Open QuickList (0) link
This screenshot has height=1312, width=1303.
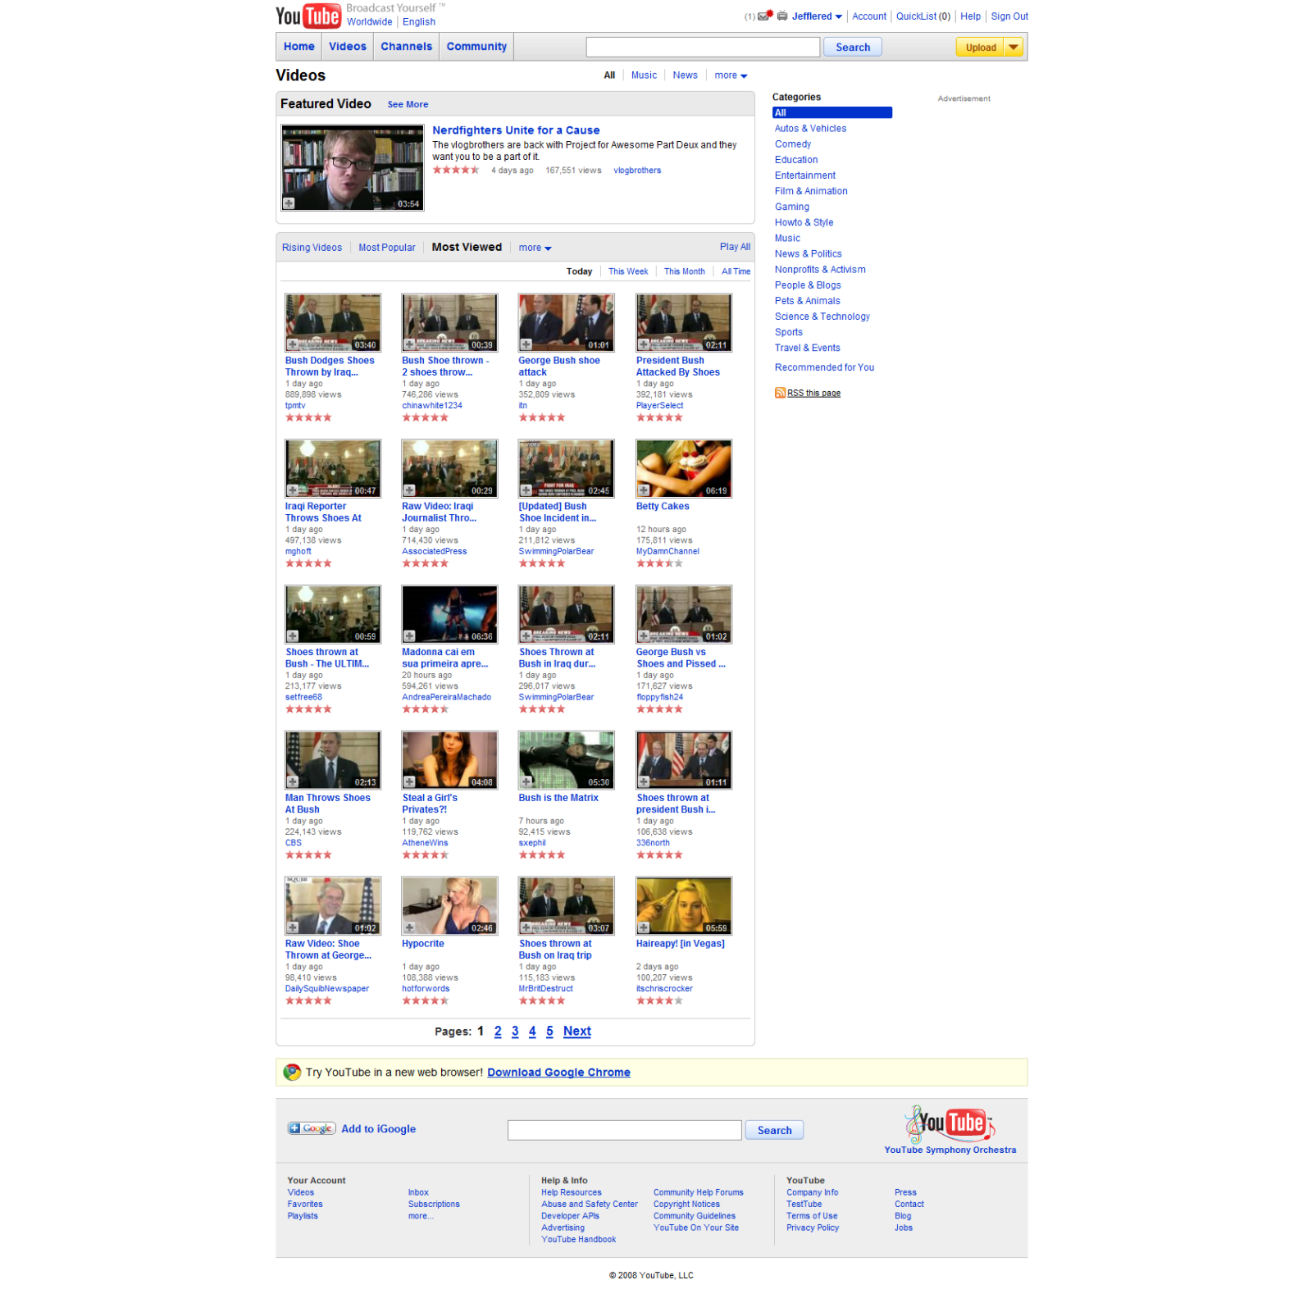923,16
